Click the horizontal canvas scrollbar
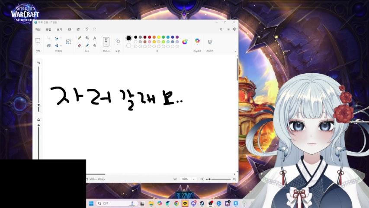The image size is (369, 208). pyautogui.click(x=96, y=174)
